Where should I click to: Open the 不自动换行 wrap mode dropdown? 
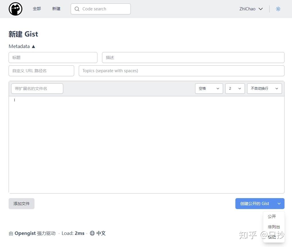(x=264, y=89)
